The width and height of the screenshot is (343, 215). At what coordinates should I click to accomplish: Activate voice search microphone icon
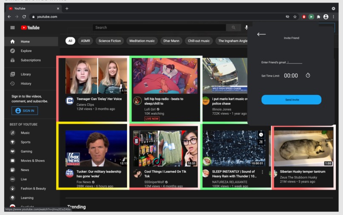coord(246,27)
